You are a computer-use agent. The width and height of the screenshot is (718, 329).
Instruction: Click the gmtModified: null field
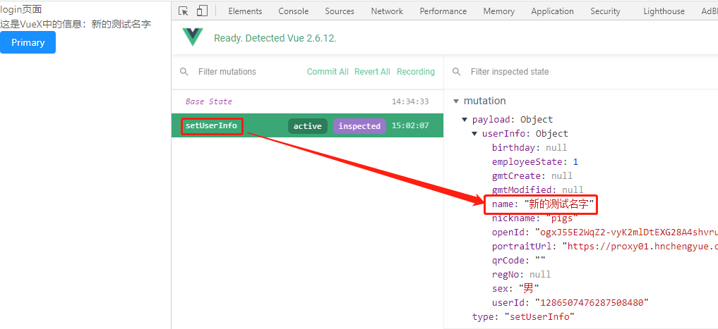click(x=537, y=190)
